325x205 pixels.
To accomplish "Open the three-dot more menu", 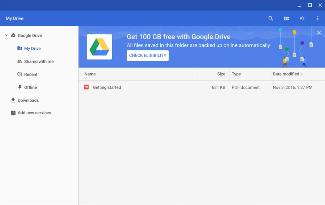I will [317, 18].
